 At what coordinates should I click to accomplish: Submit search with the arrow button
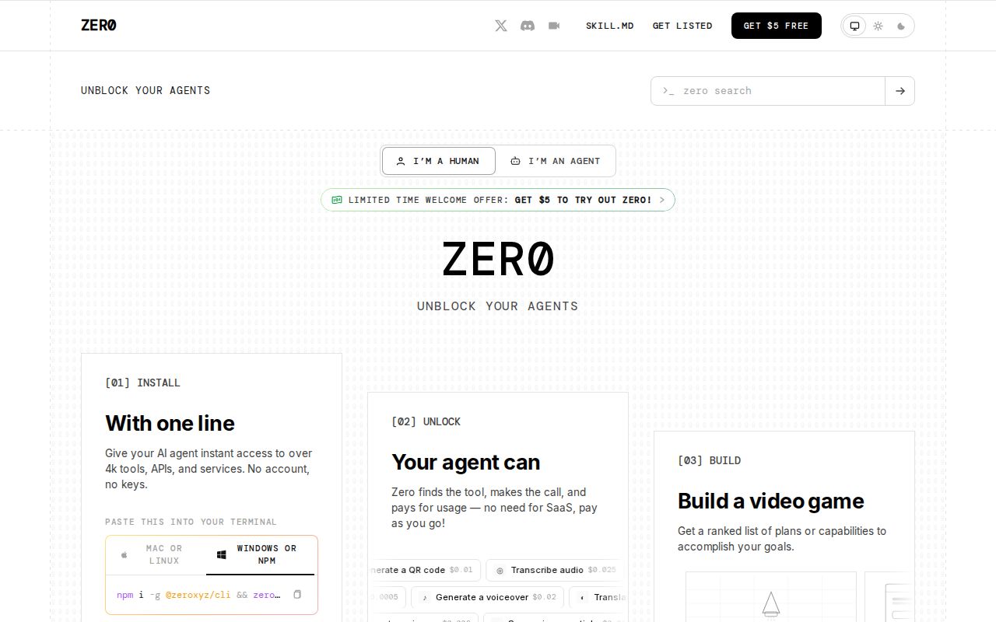coord(900,91)
